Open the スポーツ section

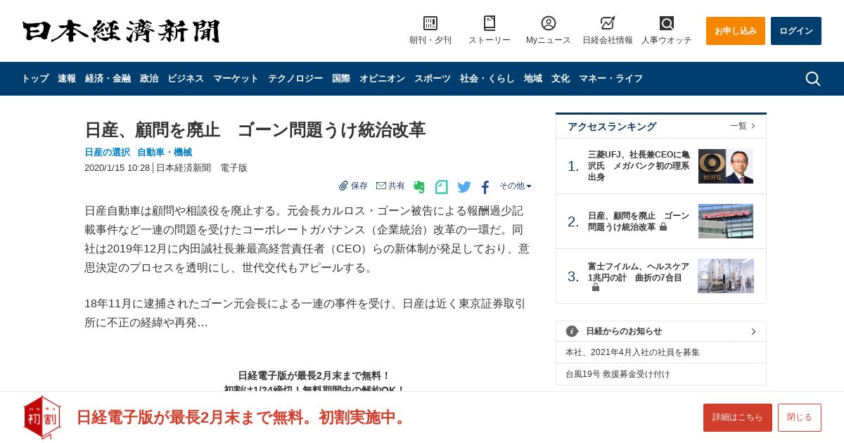[x=433, y=79]
